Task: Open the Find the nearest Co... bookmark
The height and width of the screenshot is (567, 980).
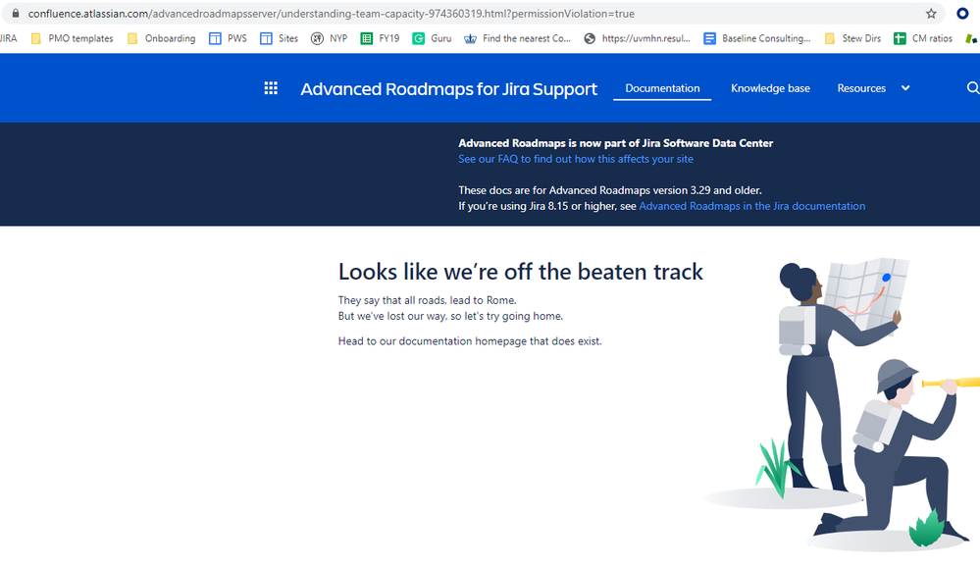Action: [518, 38]
